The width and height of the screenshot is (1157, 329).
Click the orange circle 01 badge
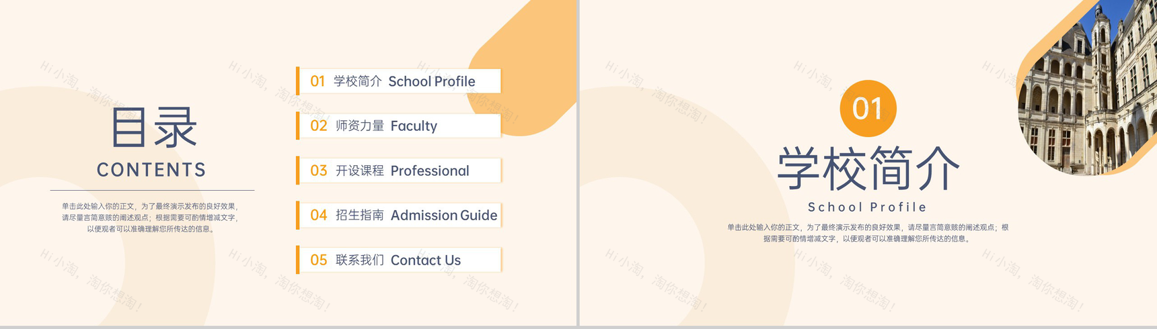point(868,108)
